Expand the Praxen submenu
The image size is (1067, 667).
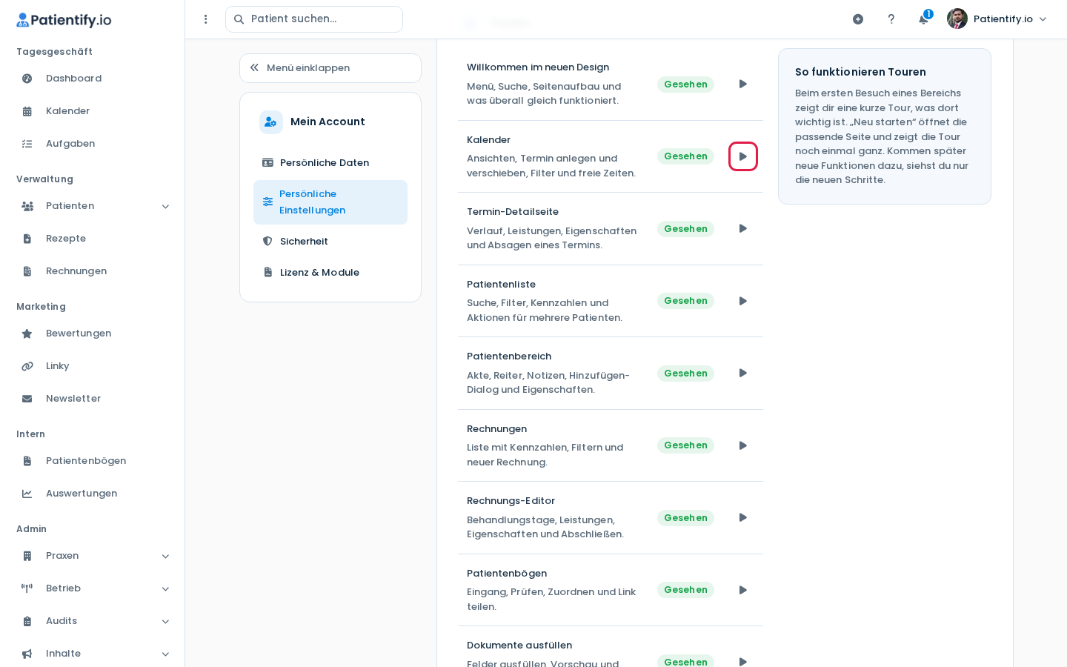tap(166, 557)
